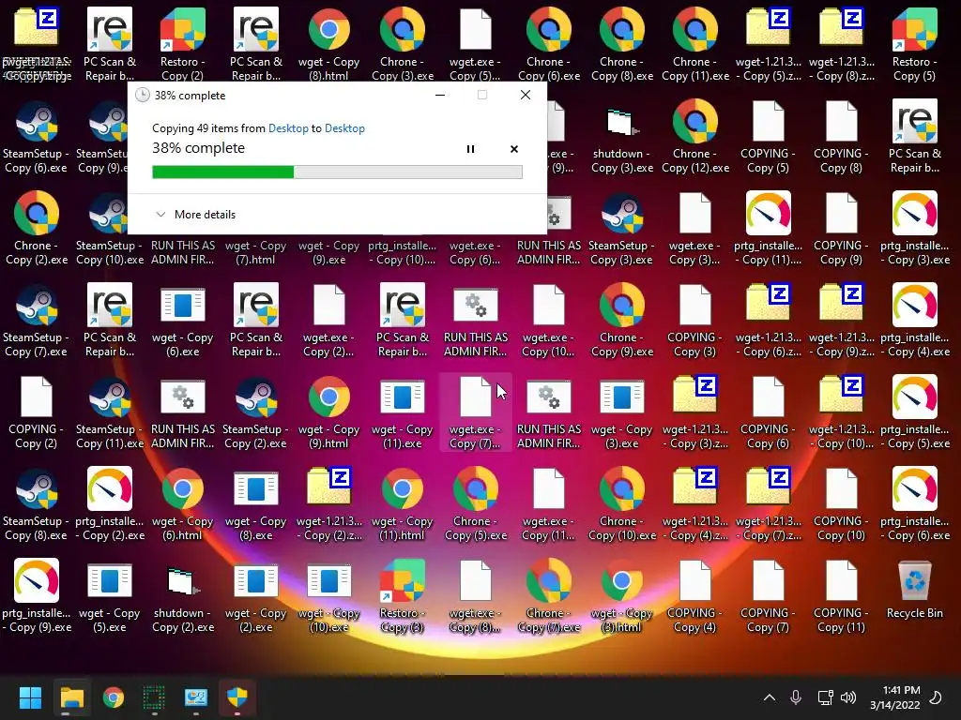This screenshot has width=961, height=720.
Task: Click the destination Desktop link after 'to'
Action: point(344,127)
